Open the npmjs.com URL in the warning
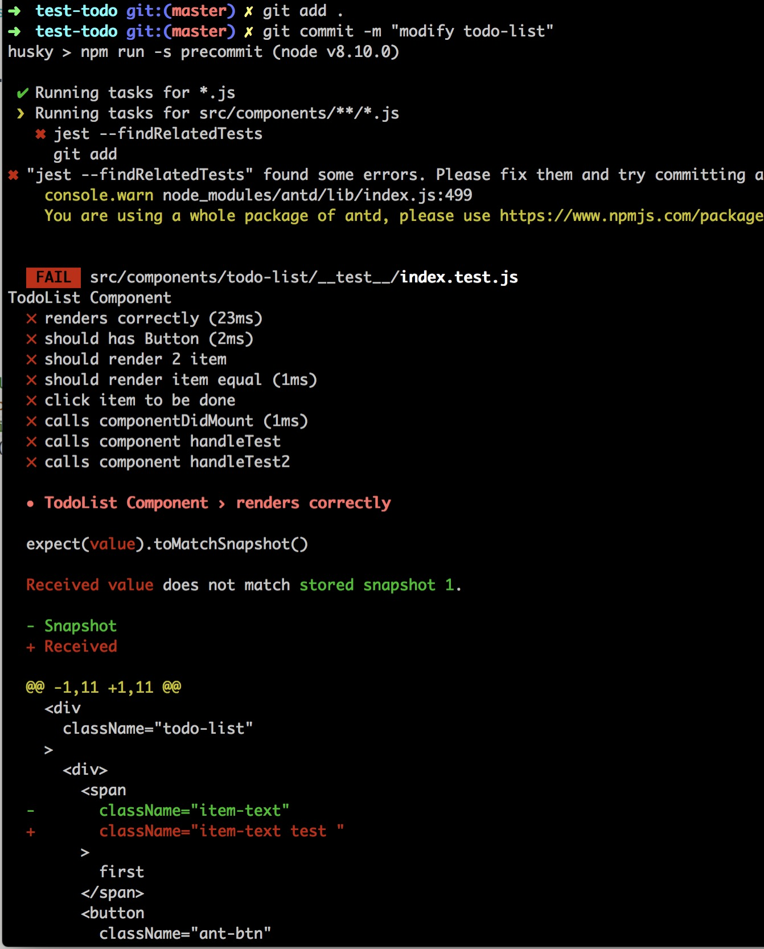The height and width of the screenshot is (949, 764). [631, 216]
